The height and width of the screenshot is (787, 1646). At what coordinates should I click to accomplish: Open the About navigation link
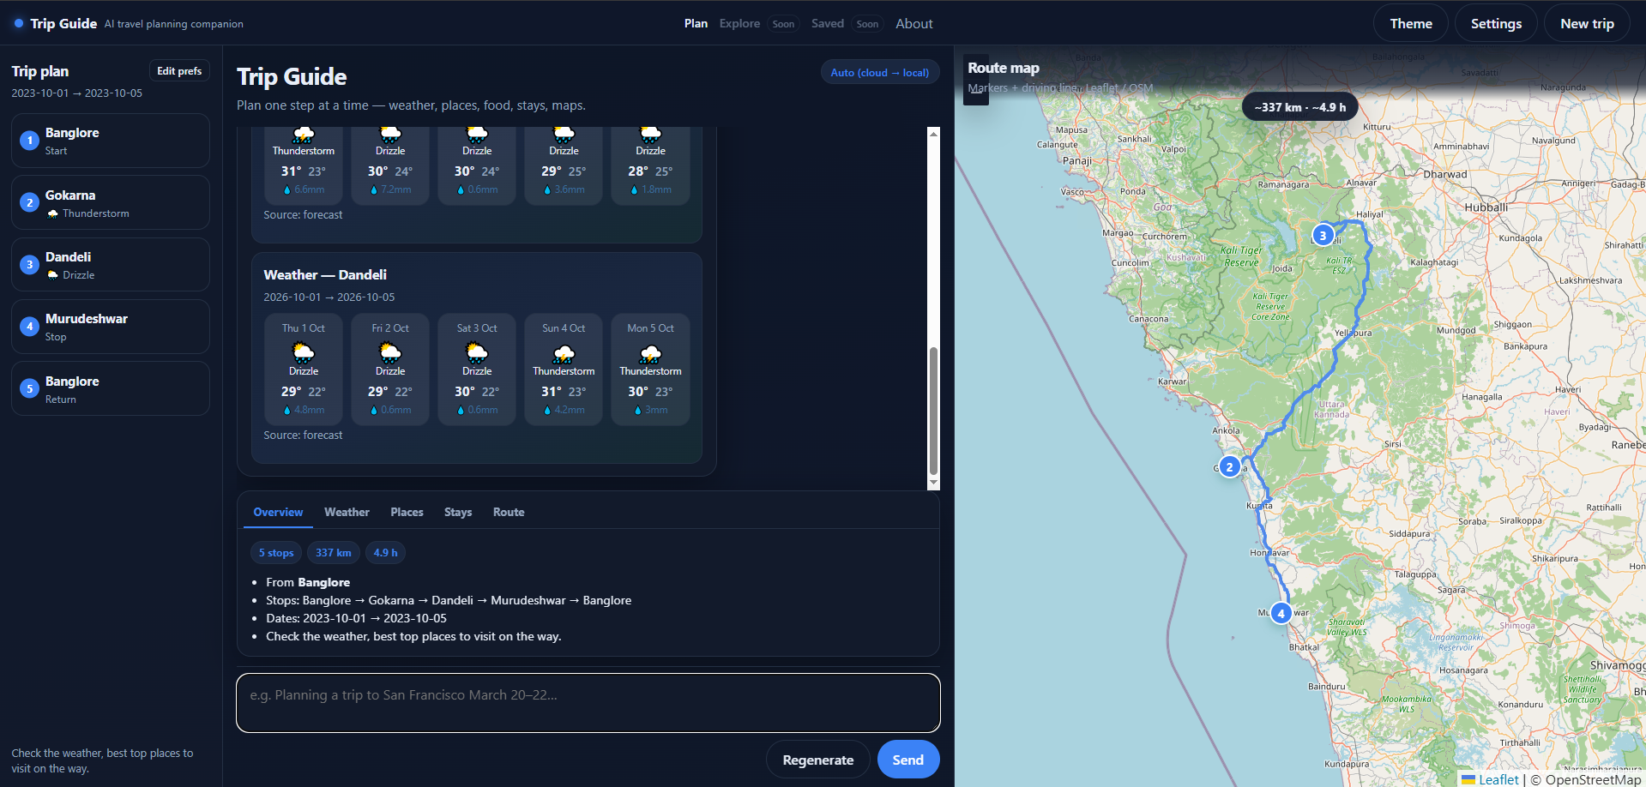coord(913,24)
